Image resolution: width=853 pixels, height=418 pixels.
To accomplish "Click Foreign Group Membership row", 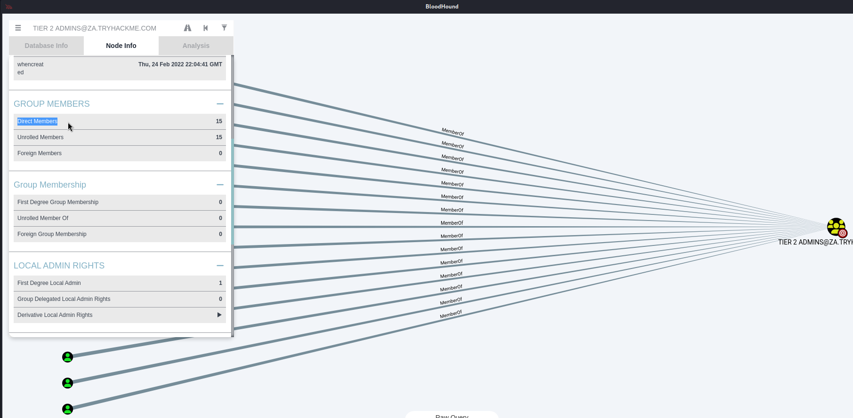I will click(x=120, y=234).
